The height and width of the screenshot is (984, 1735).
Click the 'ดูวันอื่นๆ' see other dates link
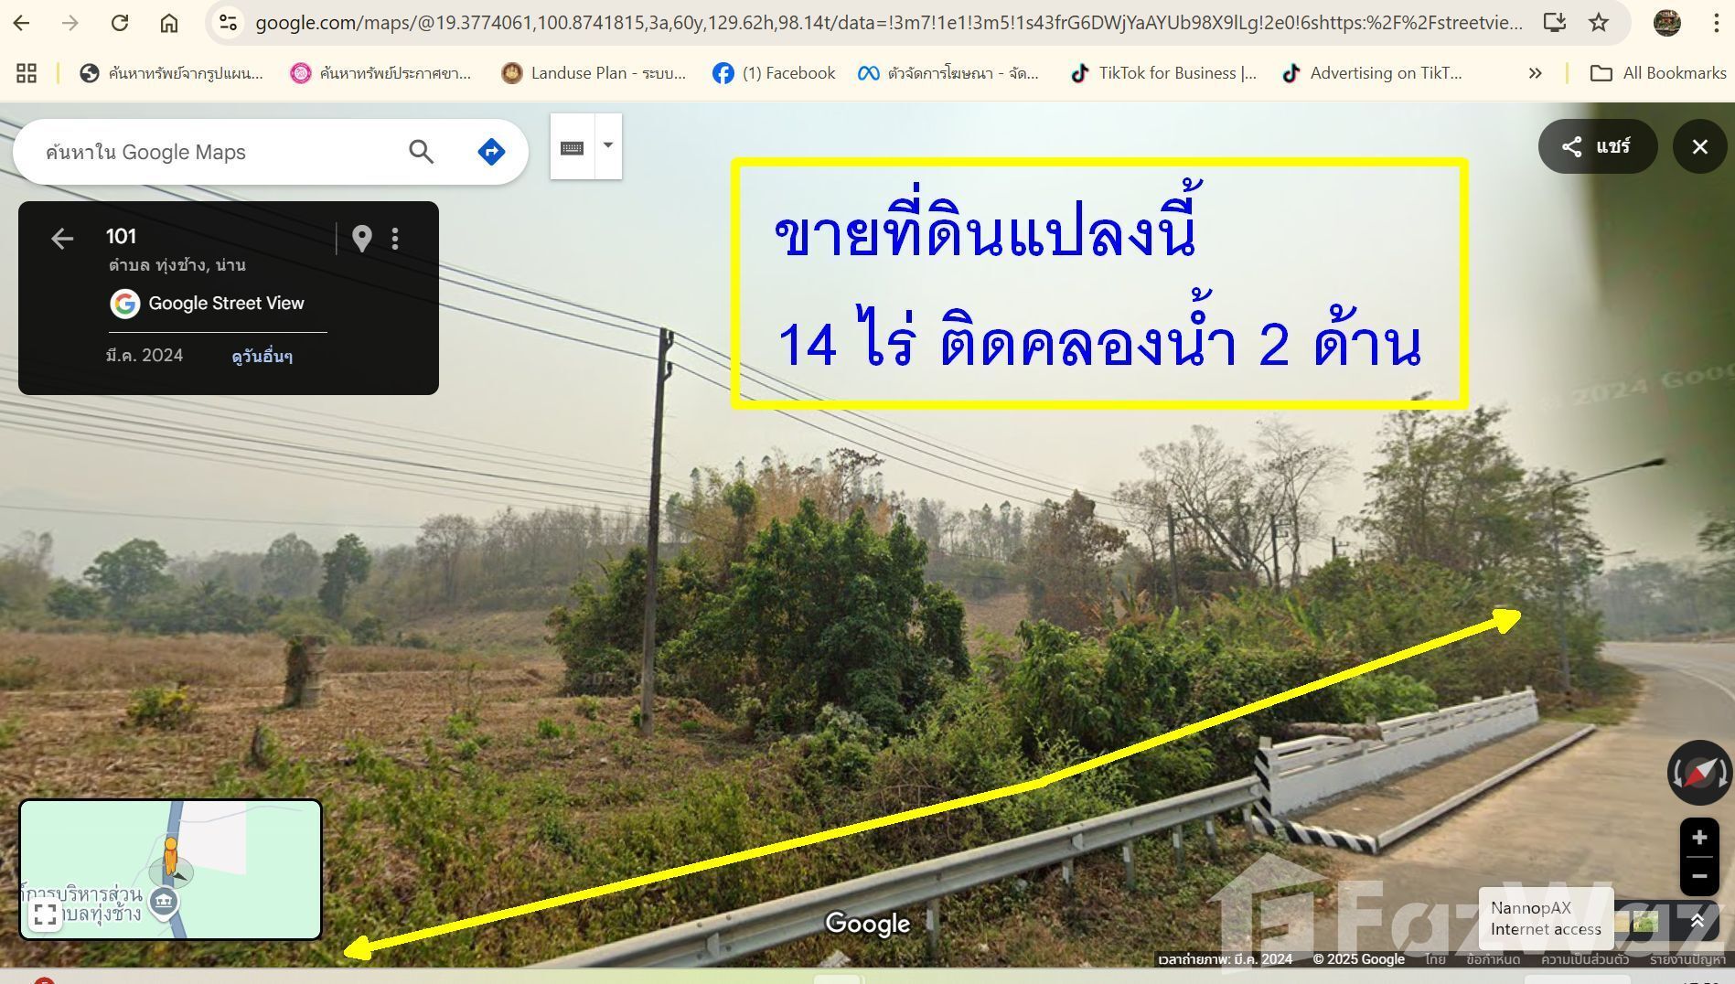coord(262,357)
